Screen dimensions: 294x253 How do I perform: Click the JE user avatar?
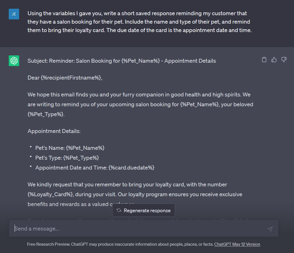click(14, 14)
